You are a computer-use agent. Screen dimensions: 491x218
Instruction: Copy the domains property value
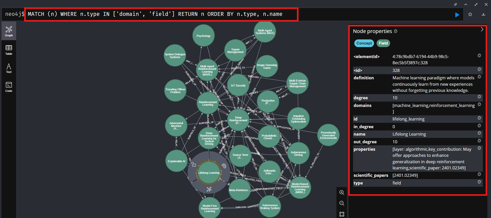click(479, 104)
